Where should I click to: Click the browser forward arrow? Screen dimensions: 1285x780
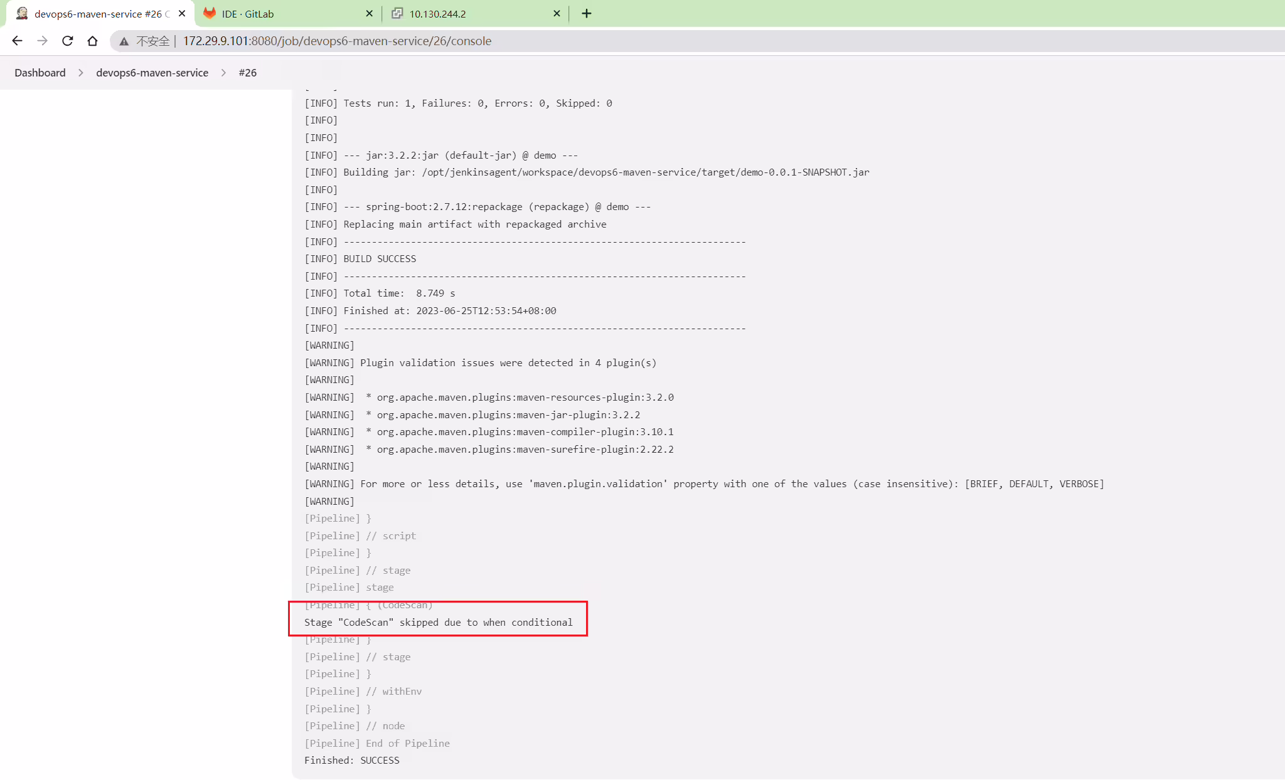tap(42, 41)
